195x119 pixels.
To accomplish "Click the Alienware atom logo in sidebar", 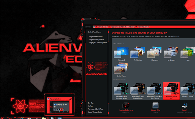I will [90, 67].
